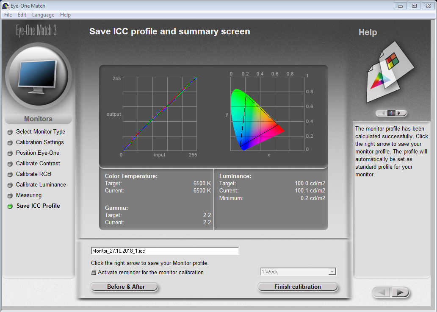Select the Measuring step label
Image resolution: width=437 pixels, height=312 pixels.
point(29,195)
